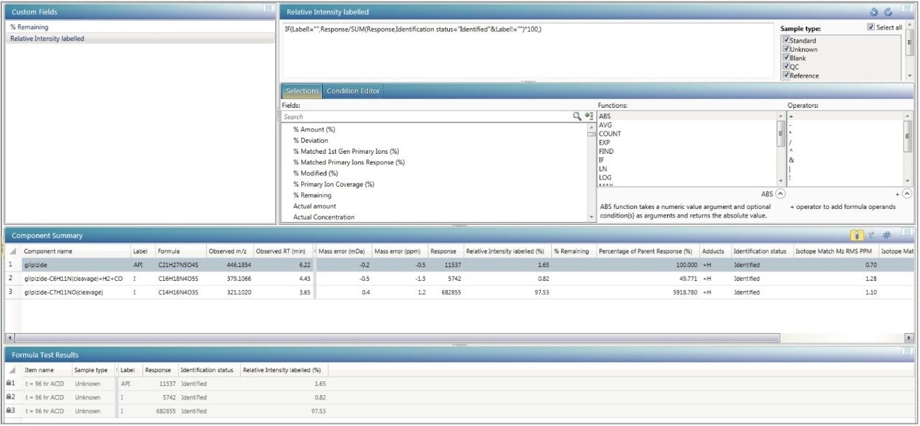Select % Deviation field
Viewport: 920px width, 426px height.
[310, 140]
